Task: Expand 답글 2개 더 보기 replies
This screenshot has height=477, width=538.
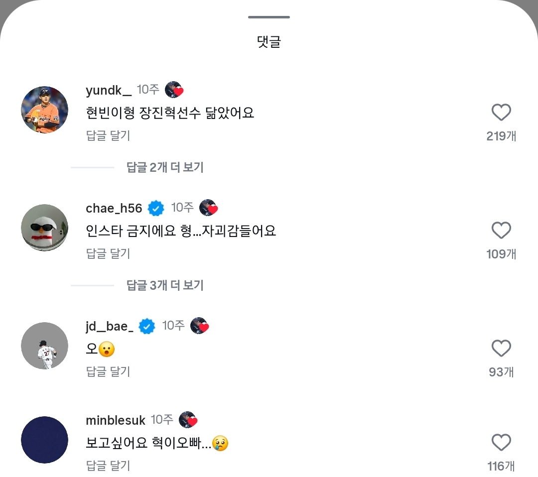Action: [165, 167]
